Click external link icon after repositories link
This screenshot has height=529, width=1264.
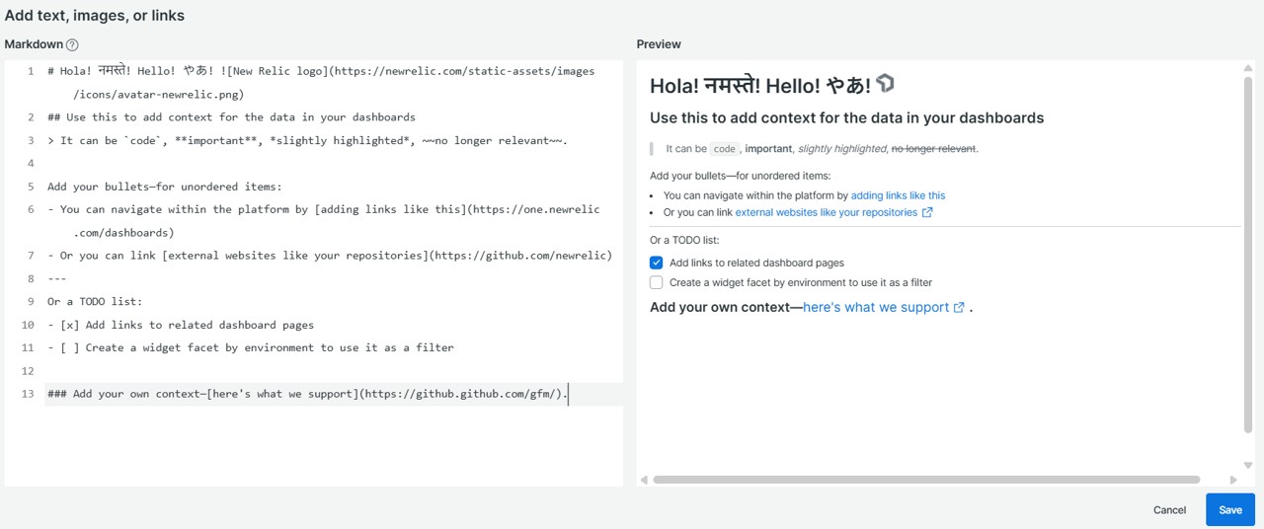pyautogui.click(x=927, y=212)
